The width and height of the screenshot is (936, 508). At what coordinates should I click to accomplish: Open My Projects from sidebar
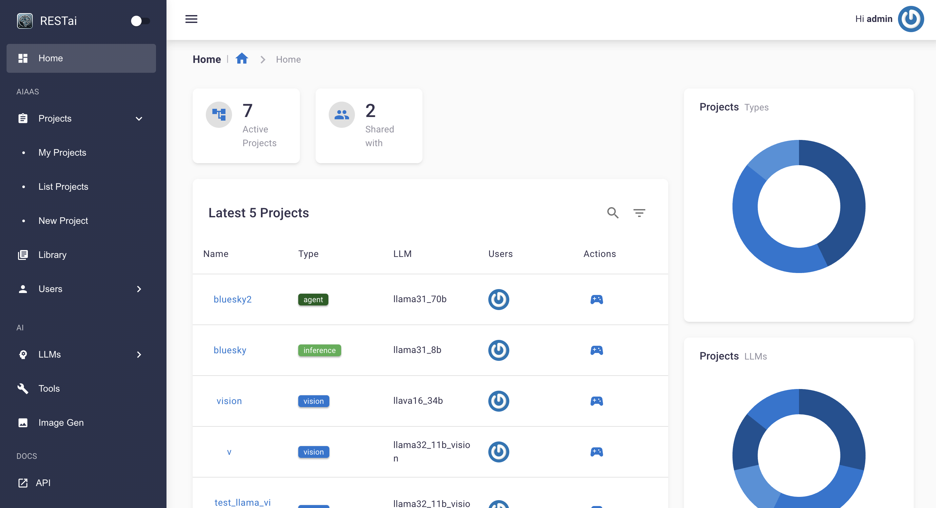(x=62, y=152)
